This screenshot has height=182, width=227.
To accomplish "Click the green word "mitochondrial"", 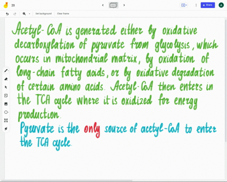I will [82, 58].
